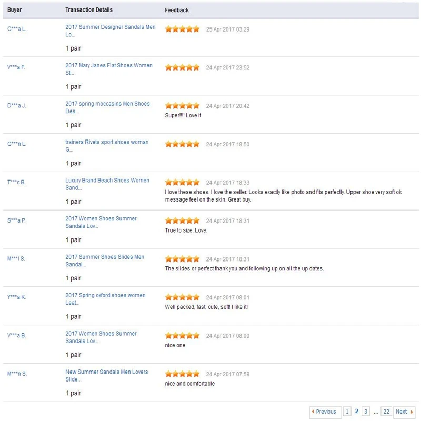The height and width of the screenshot is (421, 421).
Task: Click the Previous page button
Action: click(x=325, y=412)
